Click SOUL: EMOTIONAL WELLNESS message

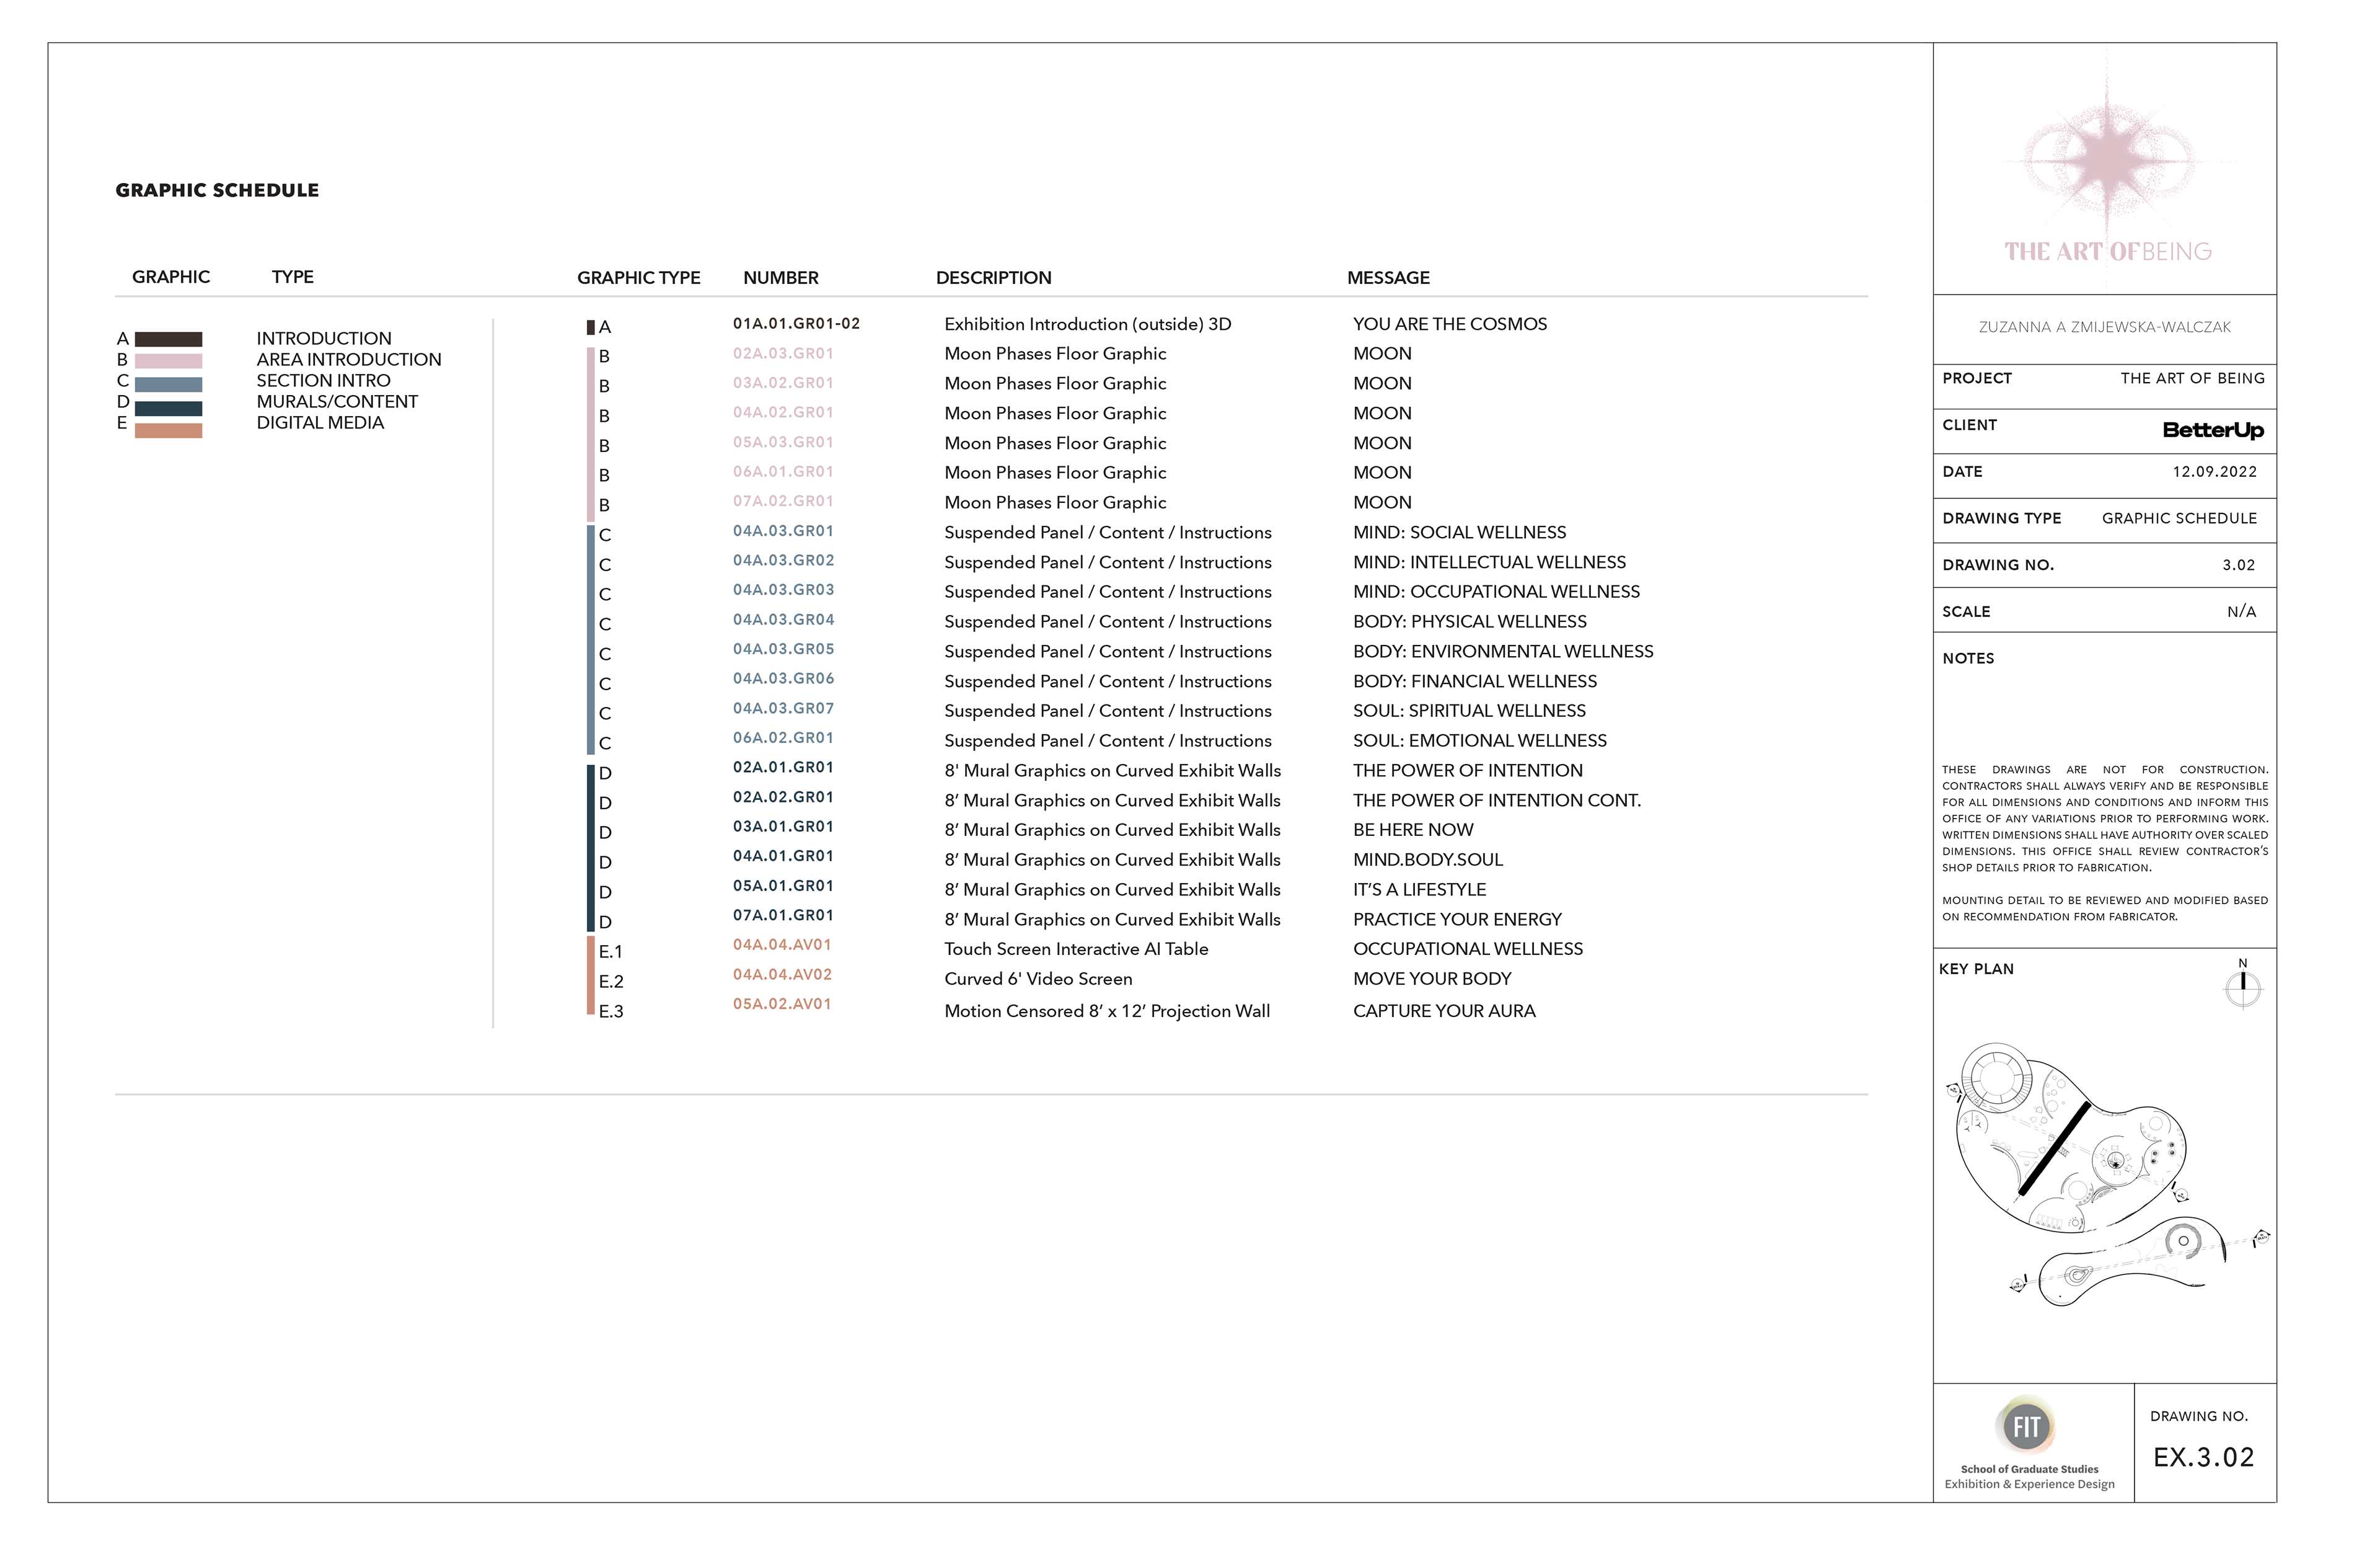click(x=1480, y=740)
